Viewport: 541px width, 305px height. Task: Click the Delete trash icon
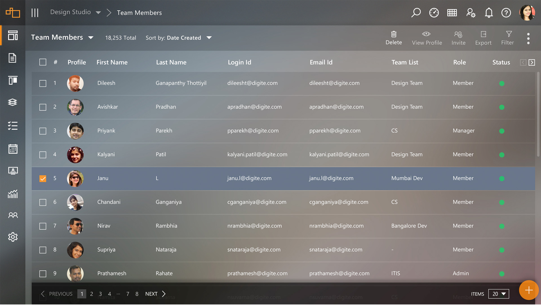pyautogui.click(x=394, y=34)
